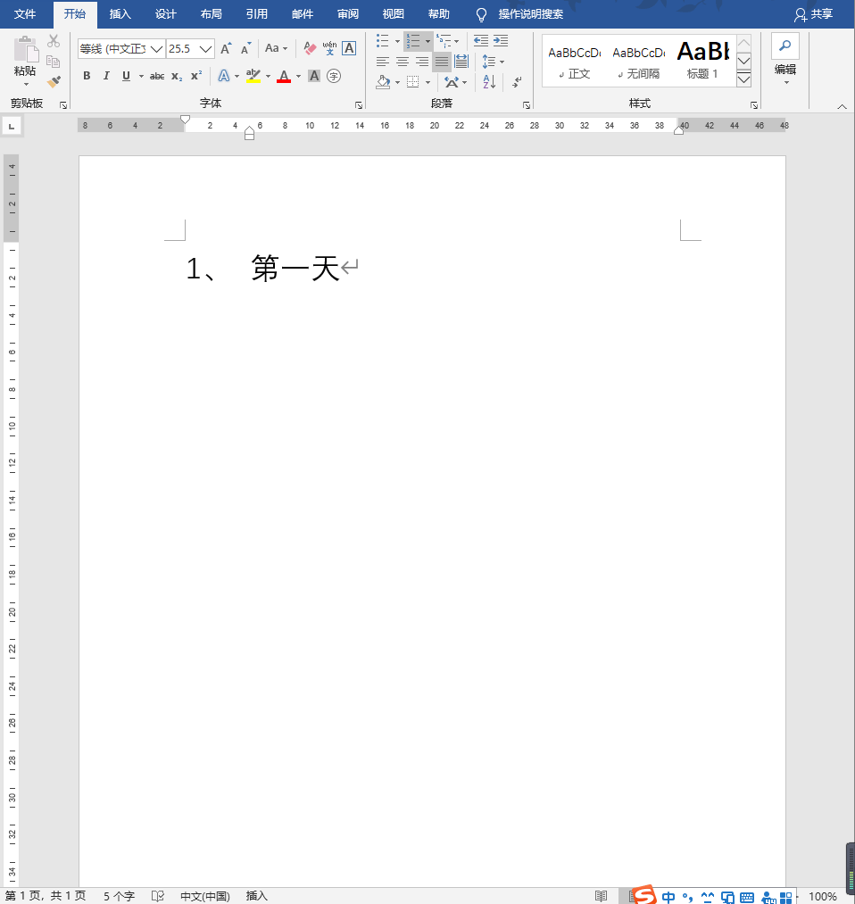Apply underline to the selected text

126,76
